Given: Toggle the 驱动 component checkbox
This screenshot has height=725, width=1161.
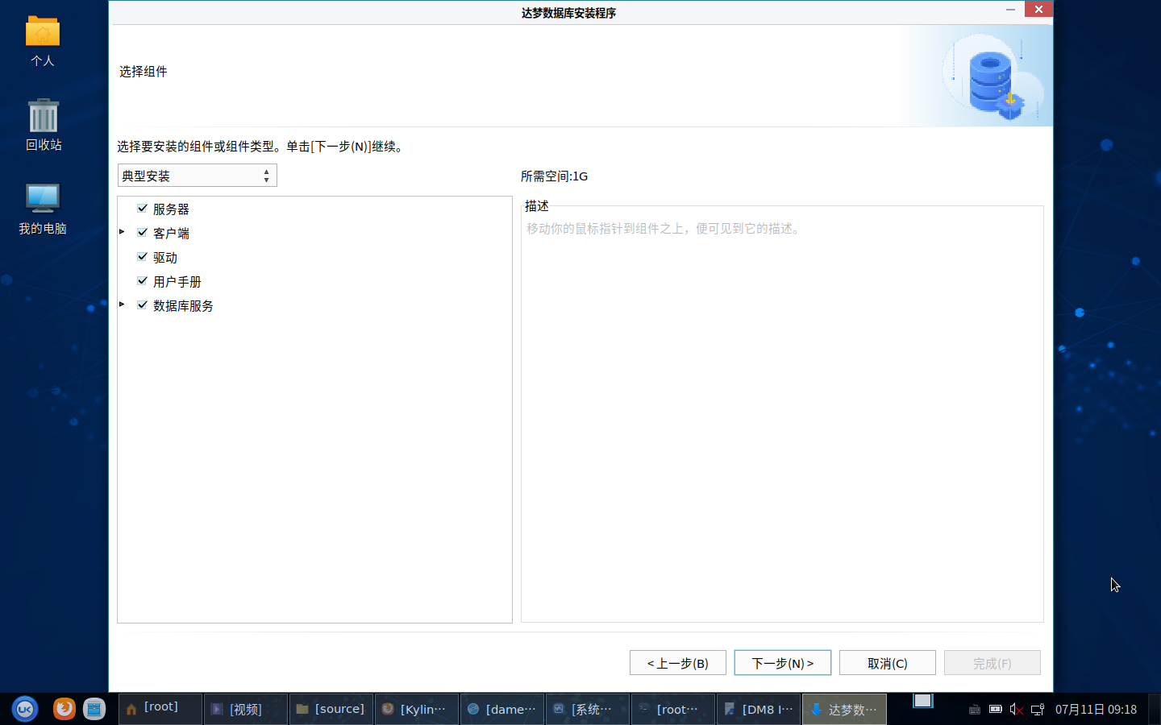Looking at the screenshot, I should (x=143, y=257).
